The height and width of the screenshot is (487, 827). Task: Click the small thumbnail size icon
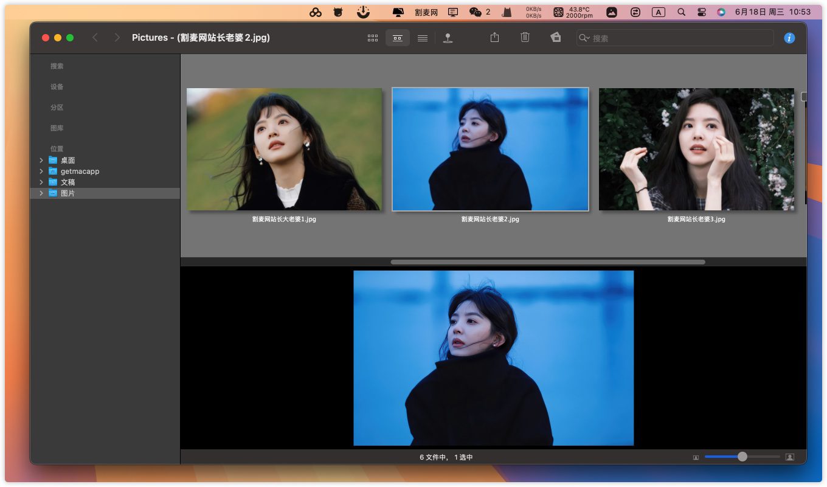(696, 457)
